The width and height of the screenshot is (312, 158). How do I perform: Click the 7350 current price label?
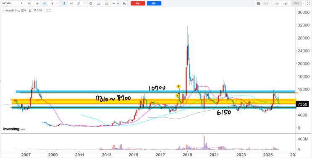point(302,104)
